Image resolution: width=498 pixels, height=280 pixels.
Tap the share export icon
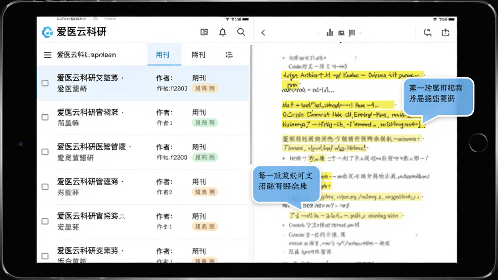pos(445,33)
